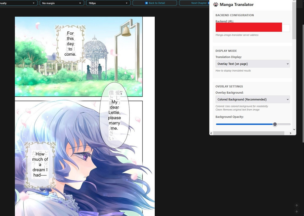This screenshot has height=216, width=304.
Task: Click the Background Opacity label
Action: [x=229, y=117]
